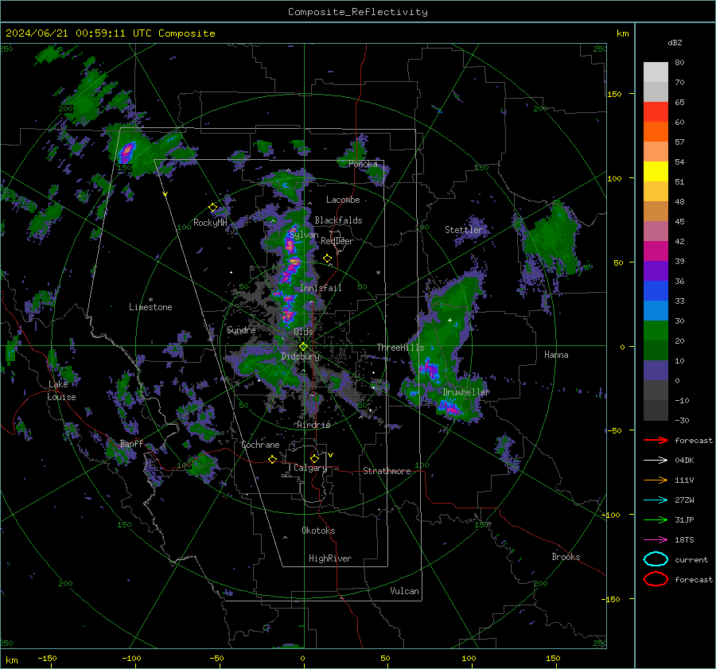Click the Brooks label
Viewport: 716px width, 669px height.
[566, 557]
